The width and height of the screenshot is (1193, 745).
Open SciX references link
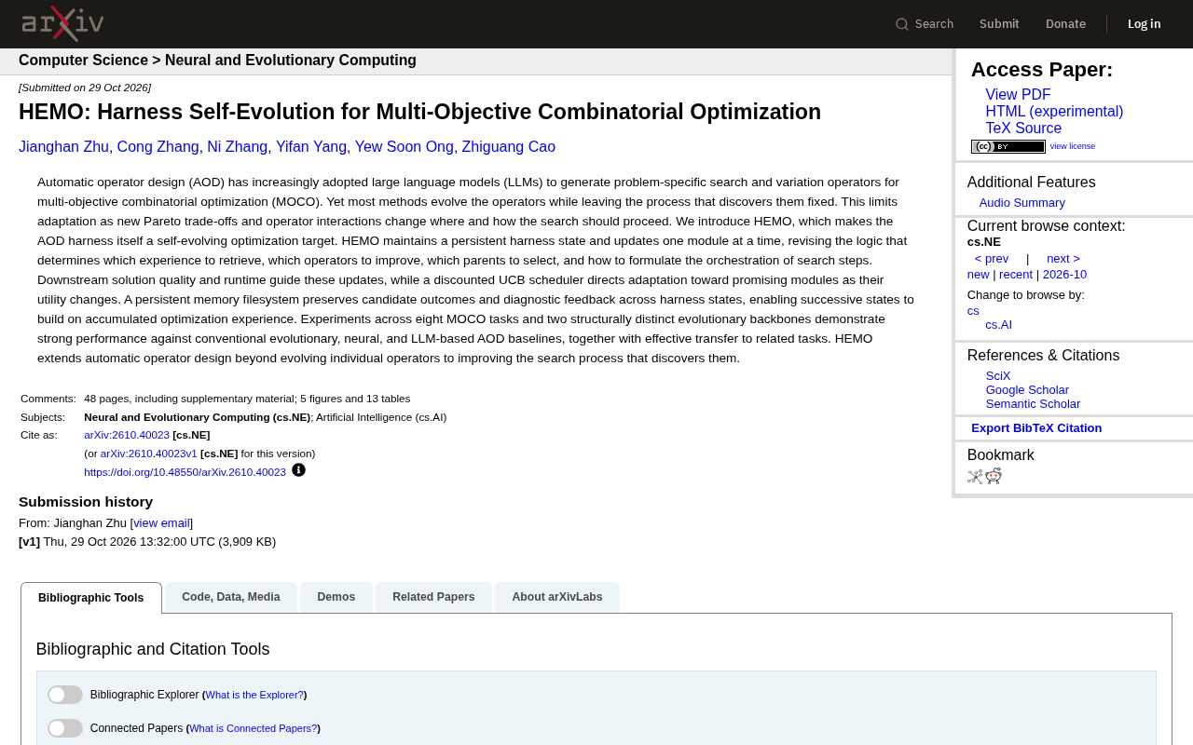coord(998,376)
